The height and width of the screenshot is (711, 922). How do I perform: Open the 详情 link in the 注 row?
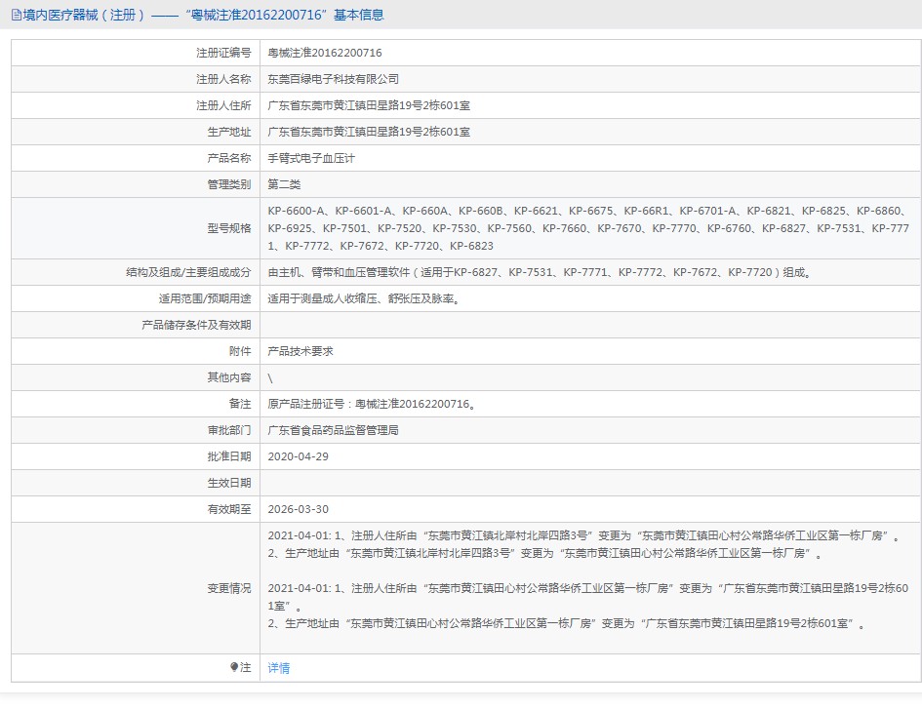click(x=278, y=667)
